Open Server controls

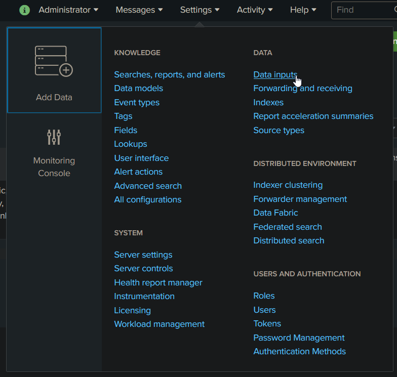(x=143, y=268)
